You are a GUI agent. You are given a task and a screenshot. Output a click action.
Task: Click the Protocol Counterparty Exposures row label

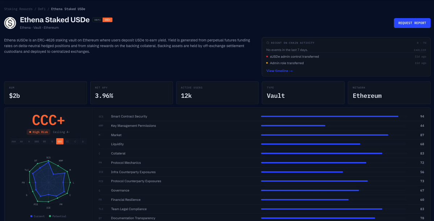click(136, 181)
